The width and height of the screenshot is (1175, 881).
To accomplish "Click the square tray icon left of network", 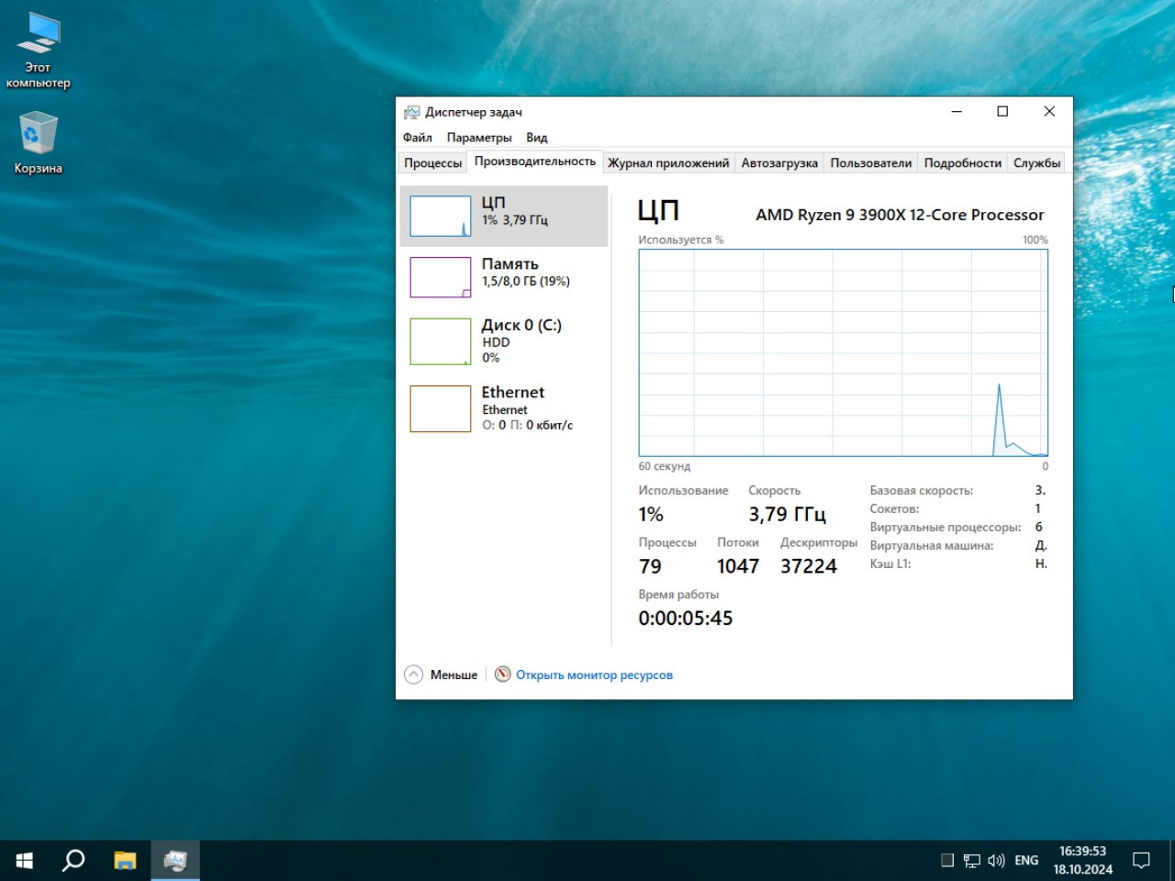I will (947, 861).
